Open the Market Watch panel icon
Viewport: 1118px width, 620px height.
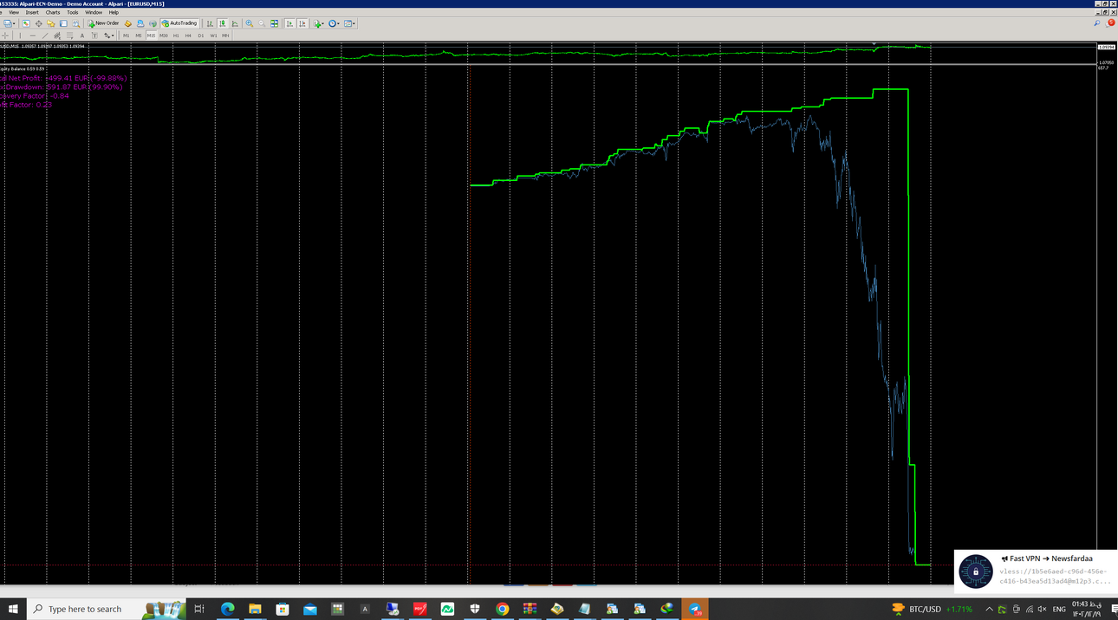click(x=26, y=23)
